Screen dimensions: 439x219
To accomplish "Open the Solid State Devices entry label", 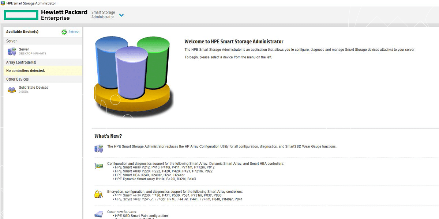I will click(x=33, y=88).
